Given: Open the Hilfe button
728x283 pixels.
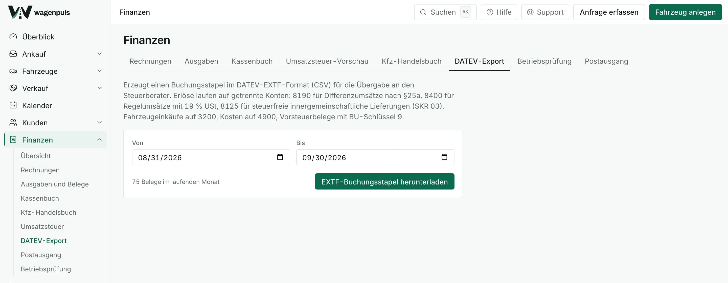Looking at the screenshot, I should (499, 12).
